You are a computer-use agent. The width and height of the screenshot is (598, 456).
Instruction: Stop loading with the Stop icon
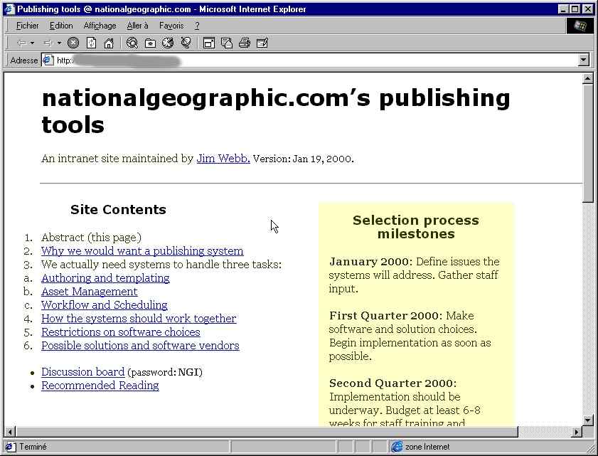pyautogui.click(x=73, y=43)
